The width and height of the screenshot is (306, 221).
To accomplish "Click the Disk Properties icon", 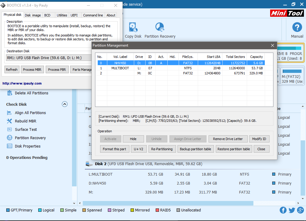I will (9, 146).
